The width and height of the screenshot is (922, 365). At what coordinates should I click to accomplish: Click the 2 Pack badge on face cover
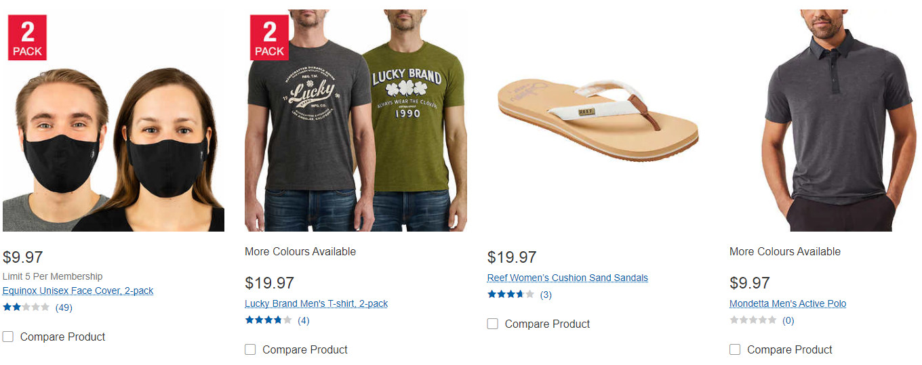click(x=27, y=38)
